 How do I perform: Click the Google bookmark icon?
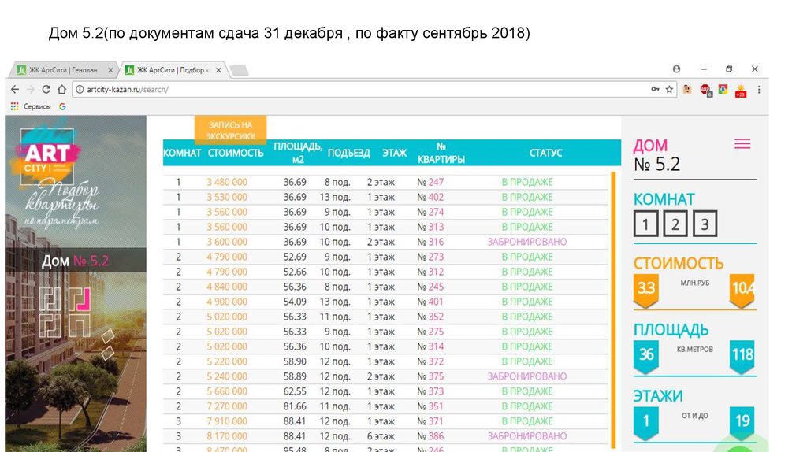point(62,106)
